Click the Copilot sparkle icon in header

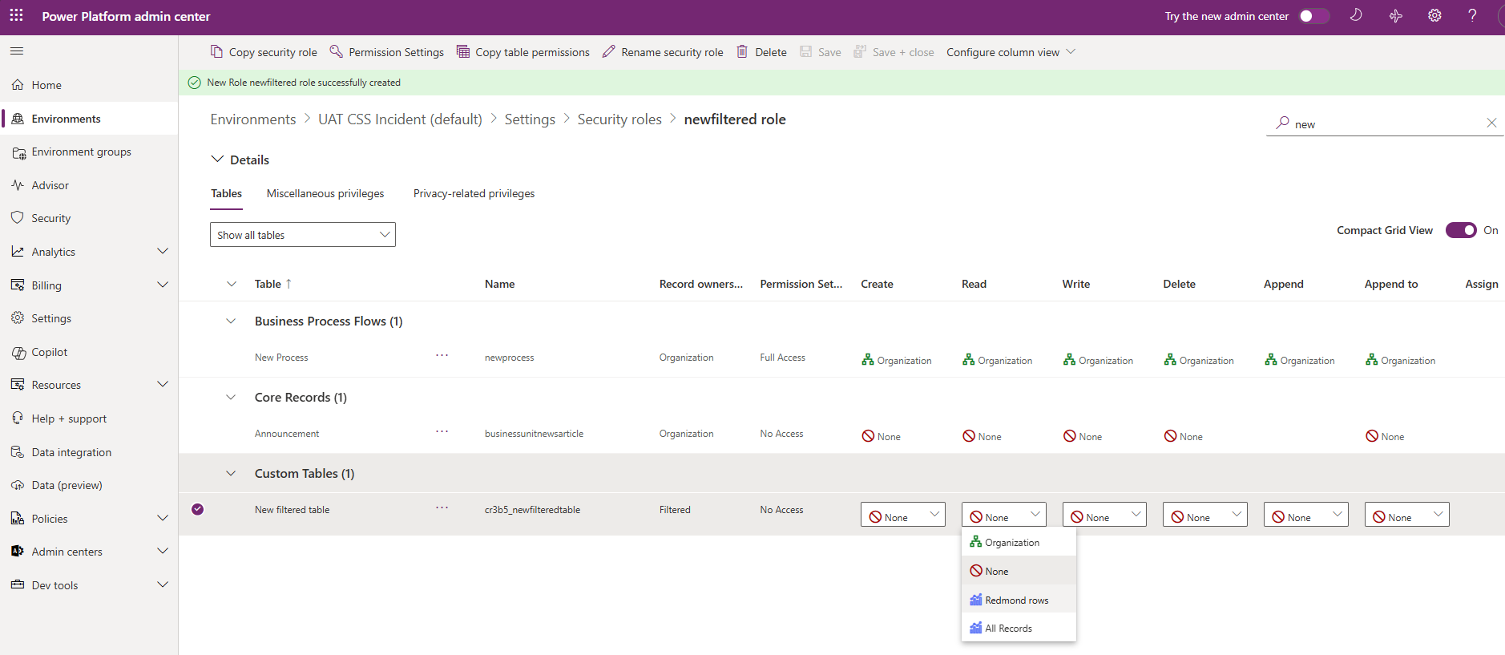1396,15
